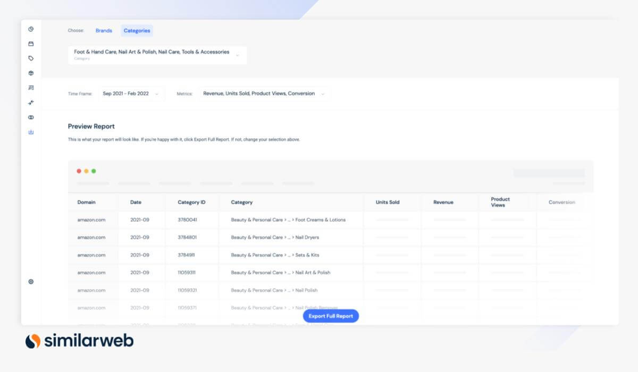Click the tag icon in the sidebar
This screenshot has width=638, height=372.
[x=30, y=58]
